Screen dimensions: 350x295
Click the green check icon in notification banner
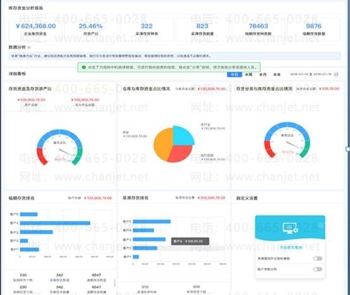point(84,67)
